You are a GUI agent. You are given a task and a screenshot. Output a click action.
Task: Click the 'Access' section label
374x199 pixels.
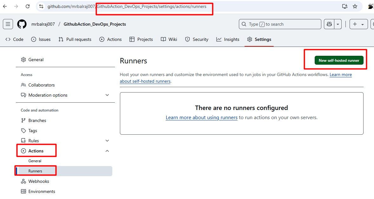coord(26,74)
